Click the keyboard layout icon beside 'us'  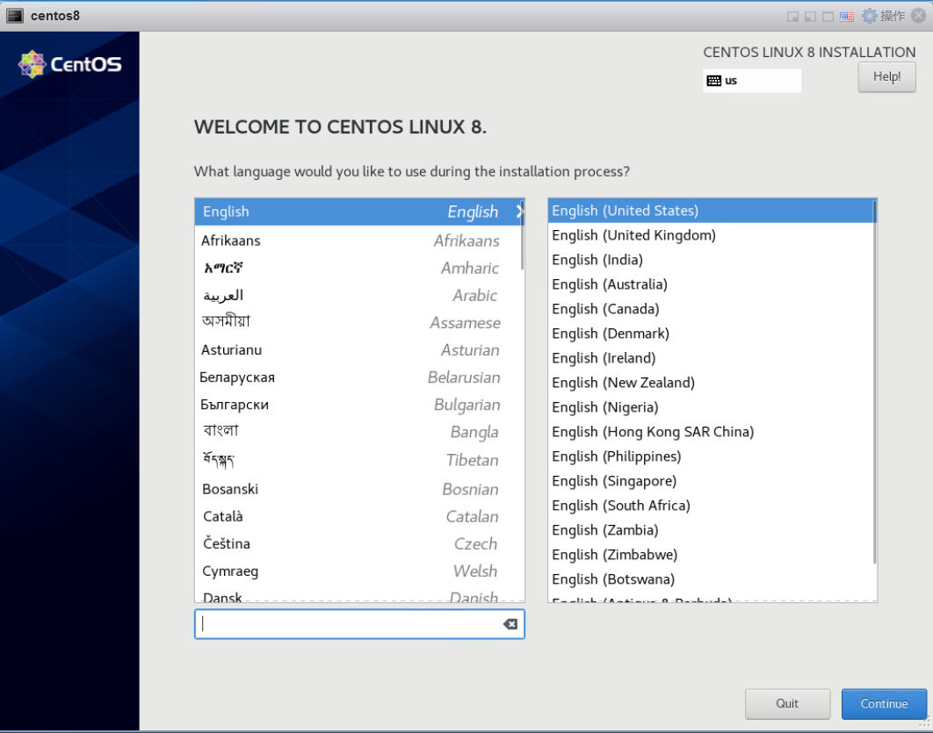(x=714, y=81)
